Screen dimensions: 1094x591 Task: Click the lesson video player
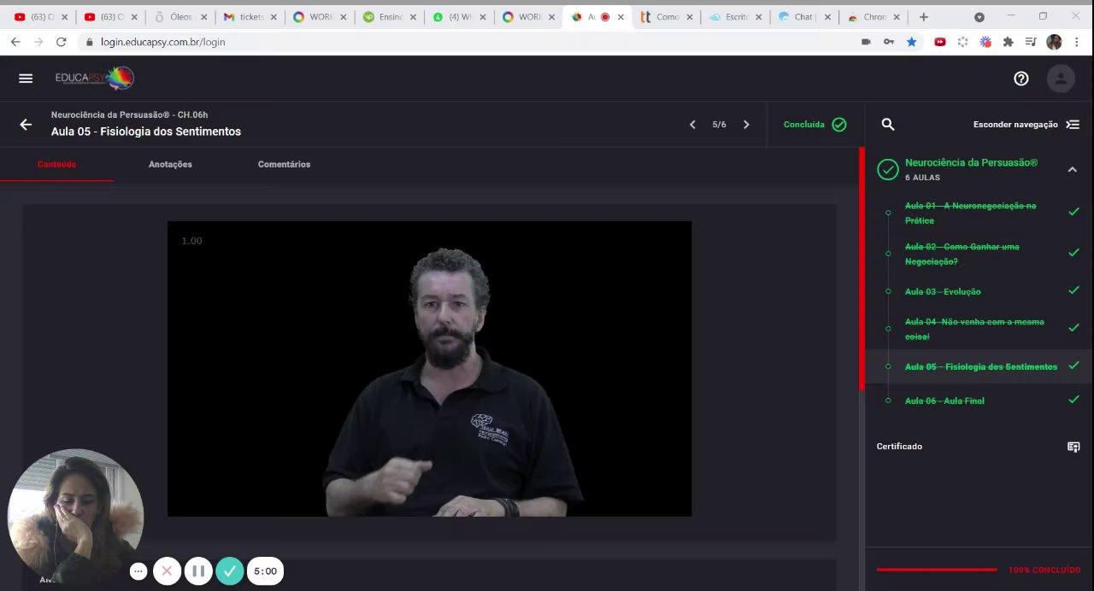pos(429,369)
